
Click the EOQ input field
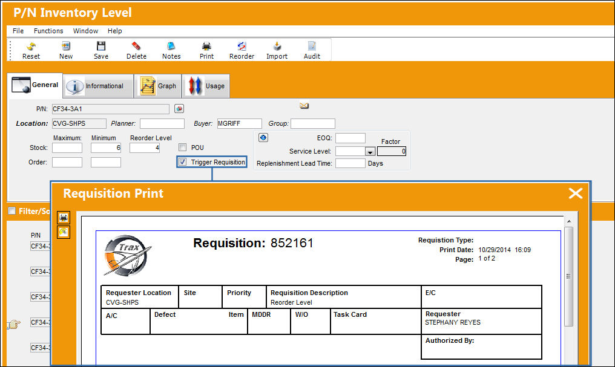click(x=350, y=138)
